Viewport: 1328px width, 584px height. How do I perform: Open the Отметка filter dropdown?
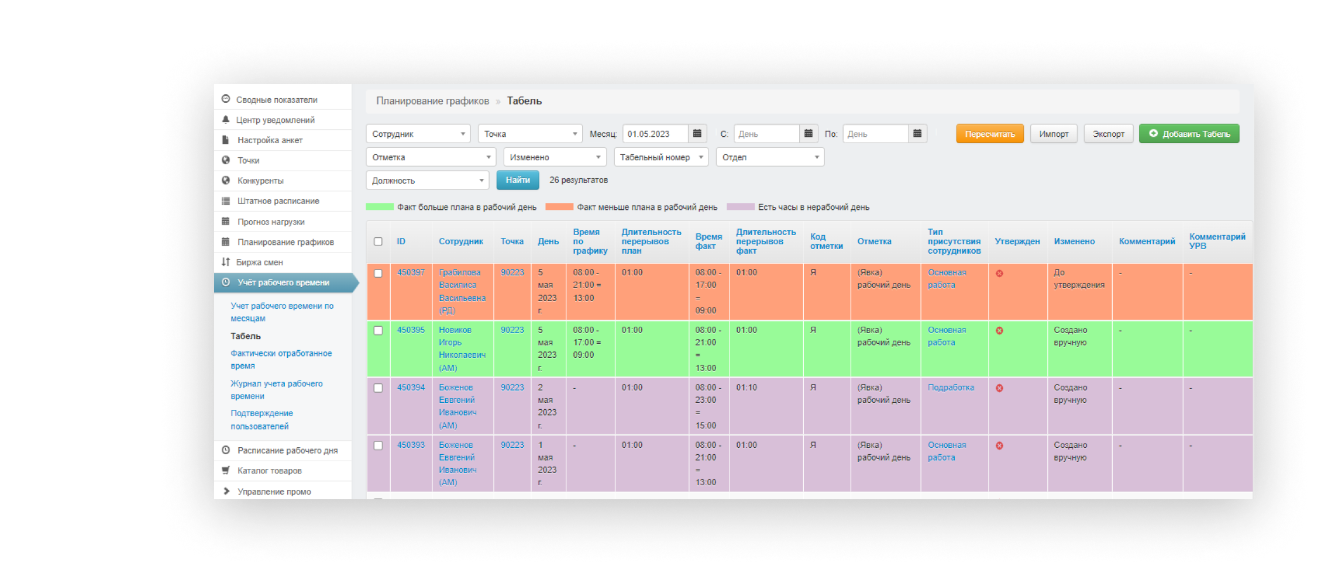pyautogui.click(x=431, y=157)
